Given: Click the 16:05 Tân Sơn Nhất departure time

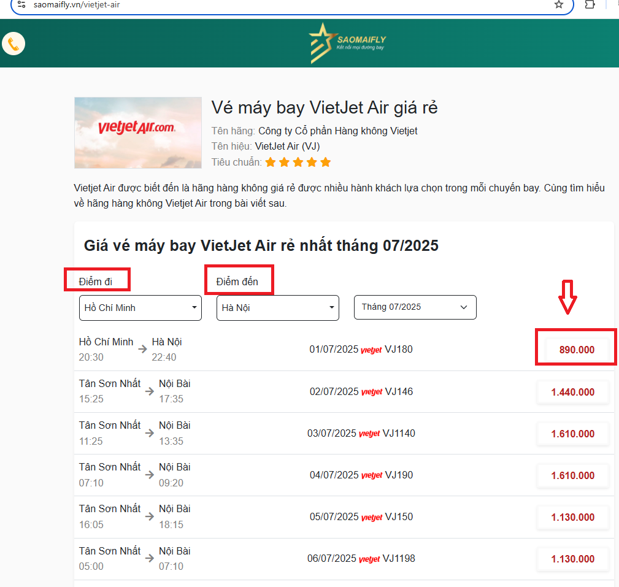Looking at the screenshot, I should pos(91,525).
